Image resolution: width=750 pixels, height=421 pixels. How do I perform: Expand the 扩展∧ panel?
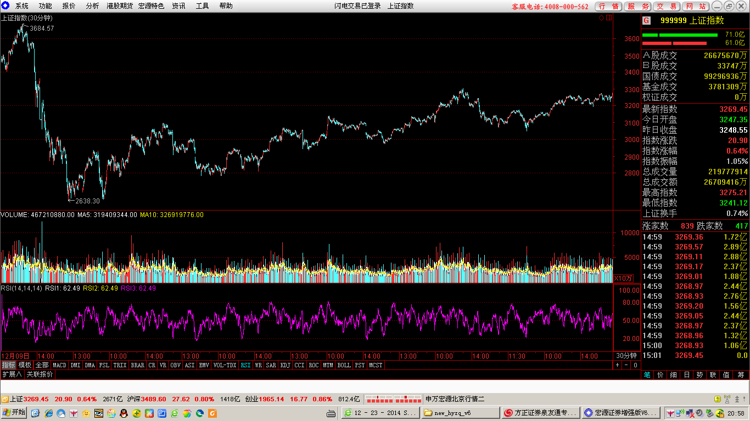coord(12,374)
